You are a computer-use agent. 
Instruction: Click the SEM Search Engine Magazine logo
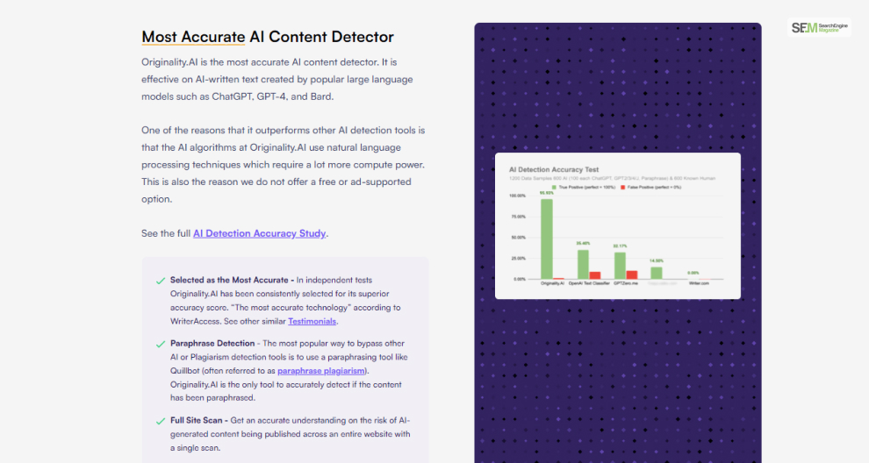pos(819,27)
